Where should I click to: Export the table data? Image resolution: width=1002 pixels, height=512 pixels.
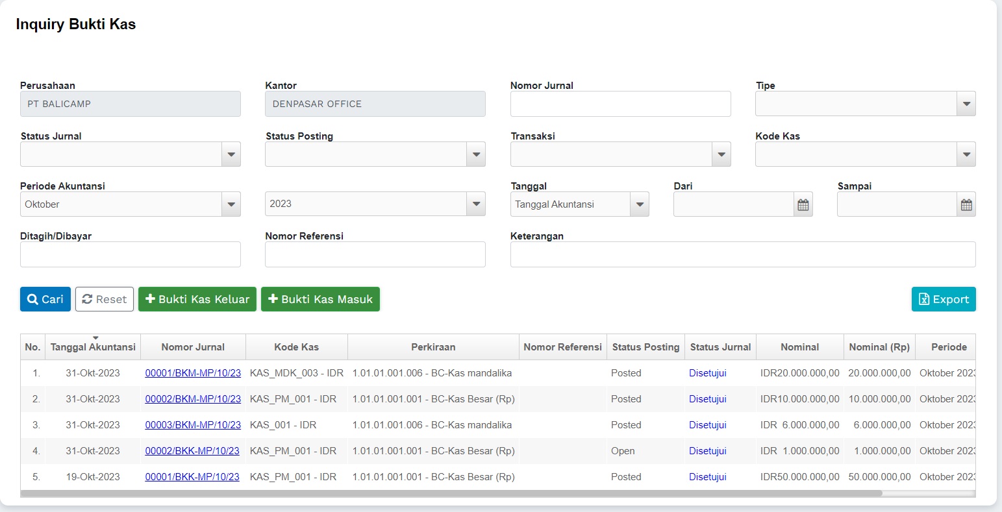pos(943,299)
